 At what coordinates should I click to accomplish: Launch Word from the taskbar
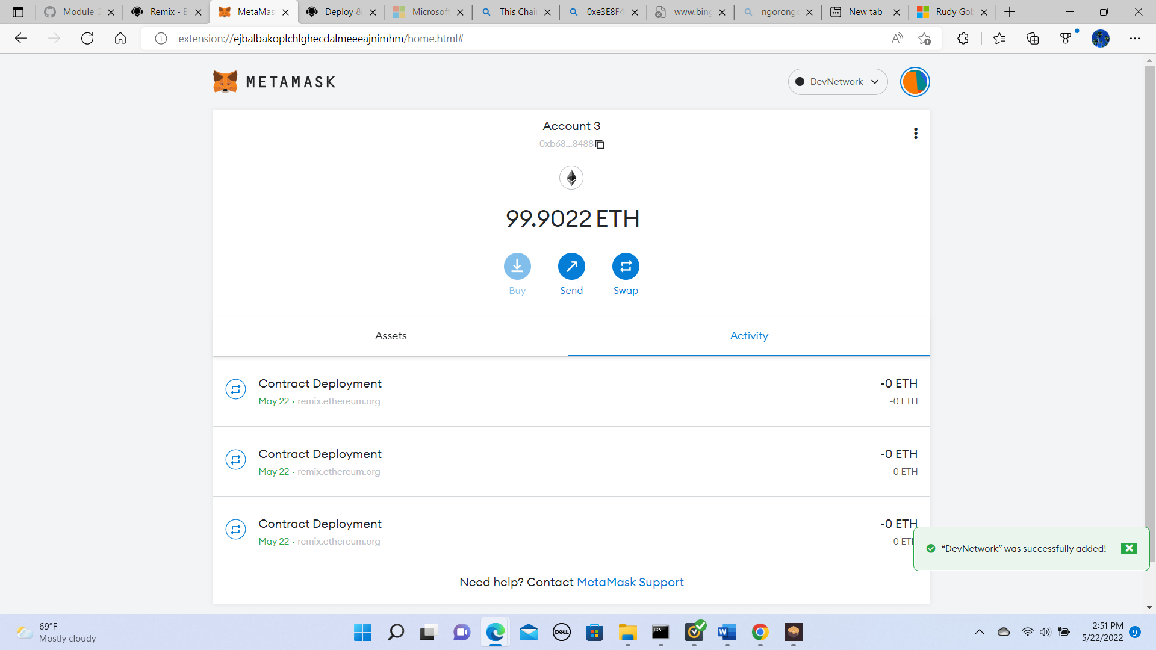click(727, 633)
